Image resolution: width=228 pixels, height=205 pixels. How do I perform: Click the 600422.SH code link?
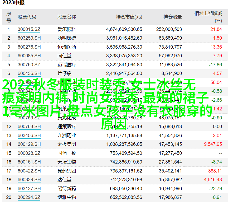point(29,171)
